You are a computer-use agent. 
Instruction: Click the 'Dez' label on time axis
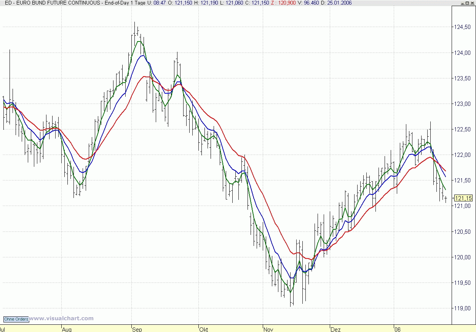pos(335,329)
